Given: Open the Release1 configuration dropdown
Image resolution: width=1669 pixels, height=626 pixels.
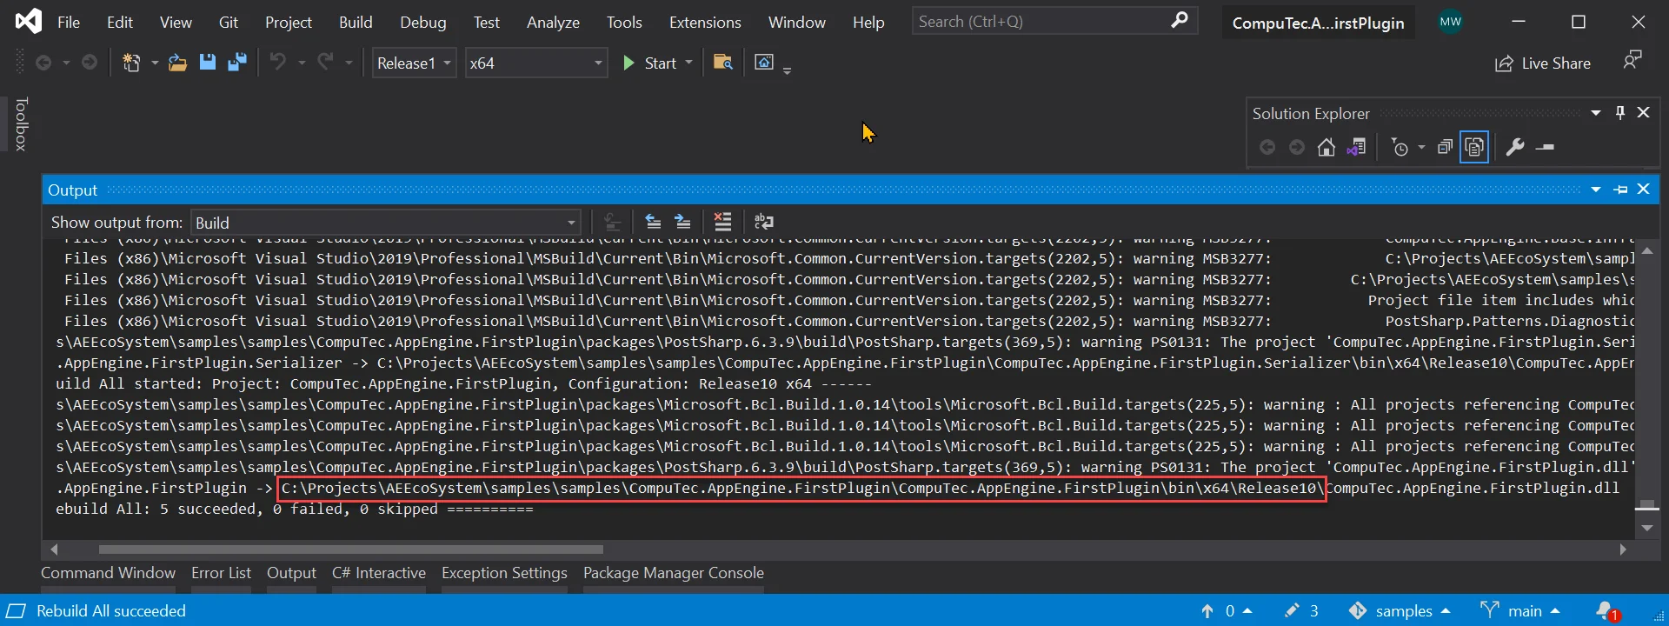Looking at the screenshot, I should [x=414, y=63].
